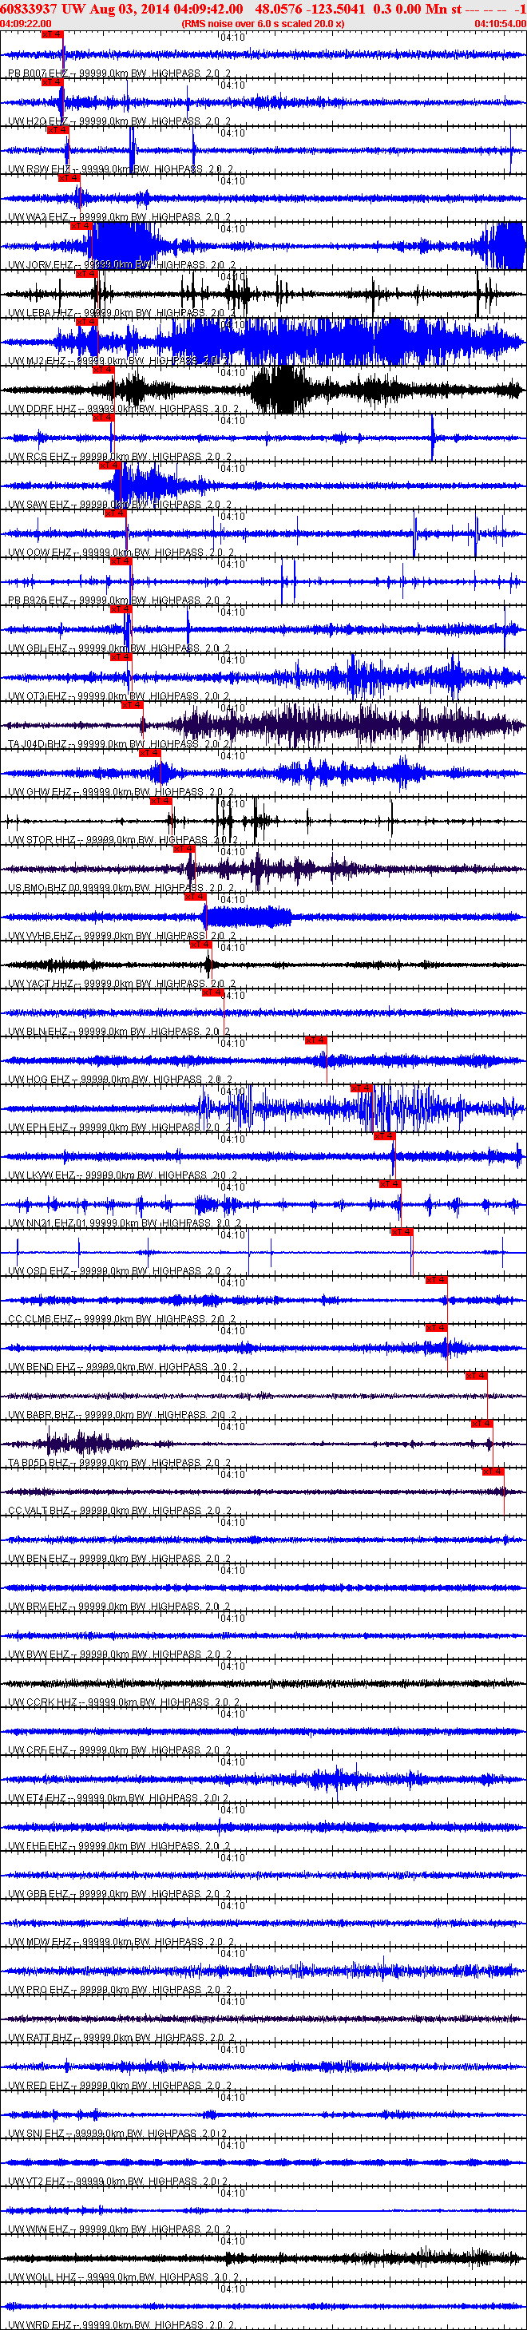
Task: Select the TA B05D BHZ station label
Action: click(119, 1464)
